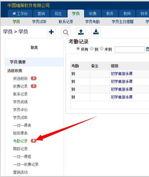Click the red 3 badge beside 收费记录
The image size is (149, 177).
33,86
